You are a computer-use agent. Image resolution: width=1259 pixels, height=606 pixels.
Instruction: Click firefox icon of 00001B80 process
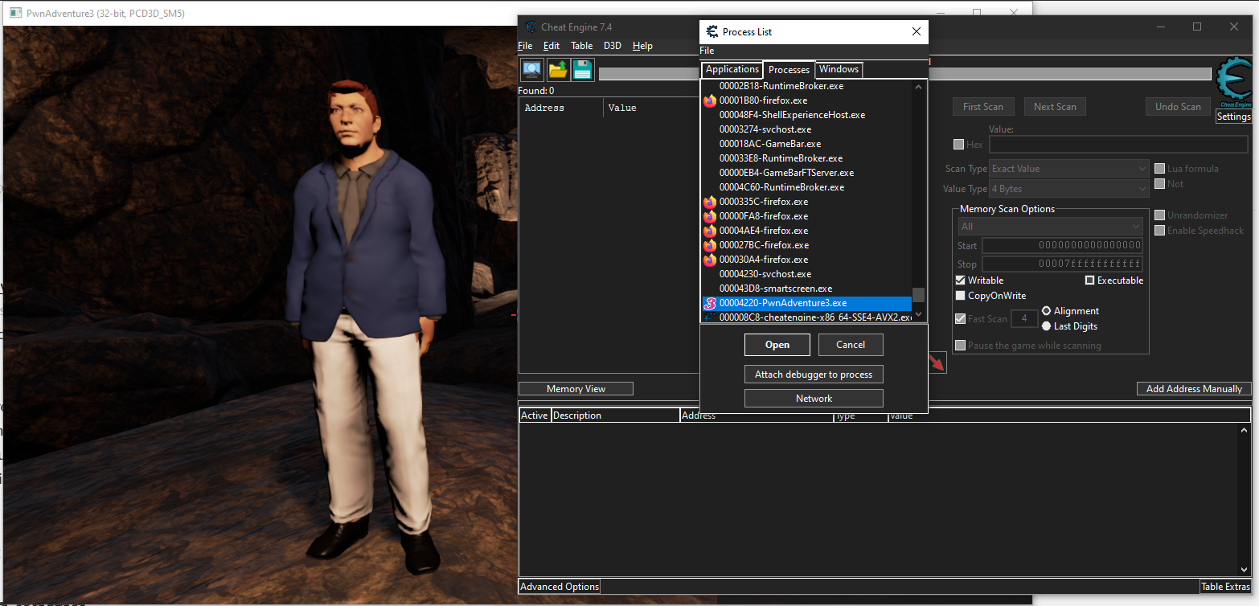click(710, 100)
